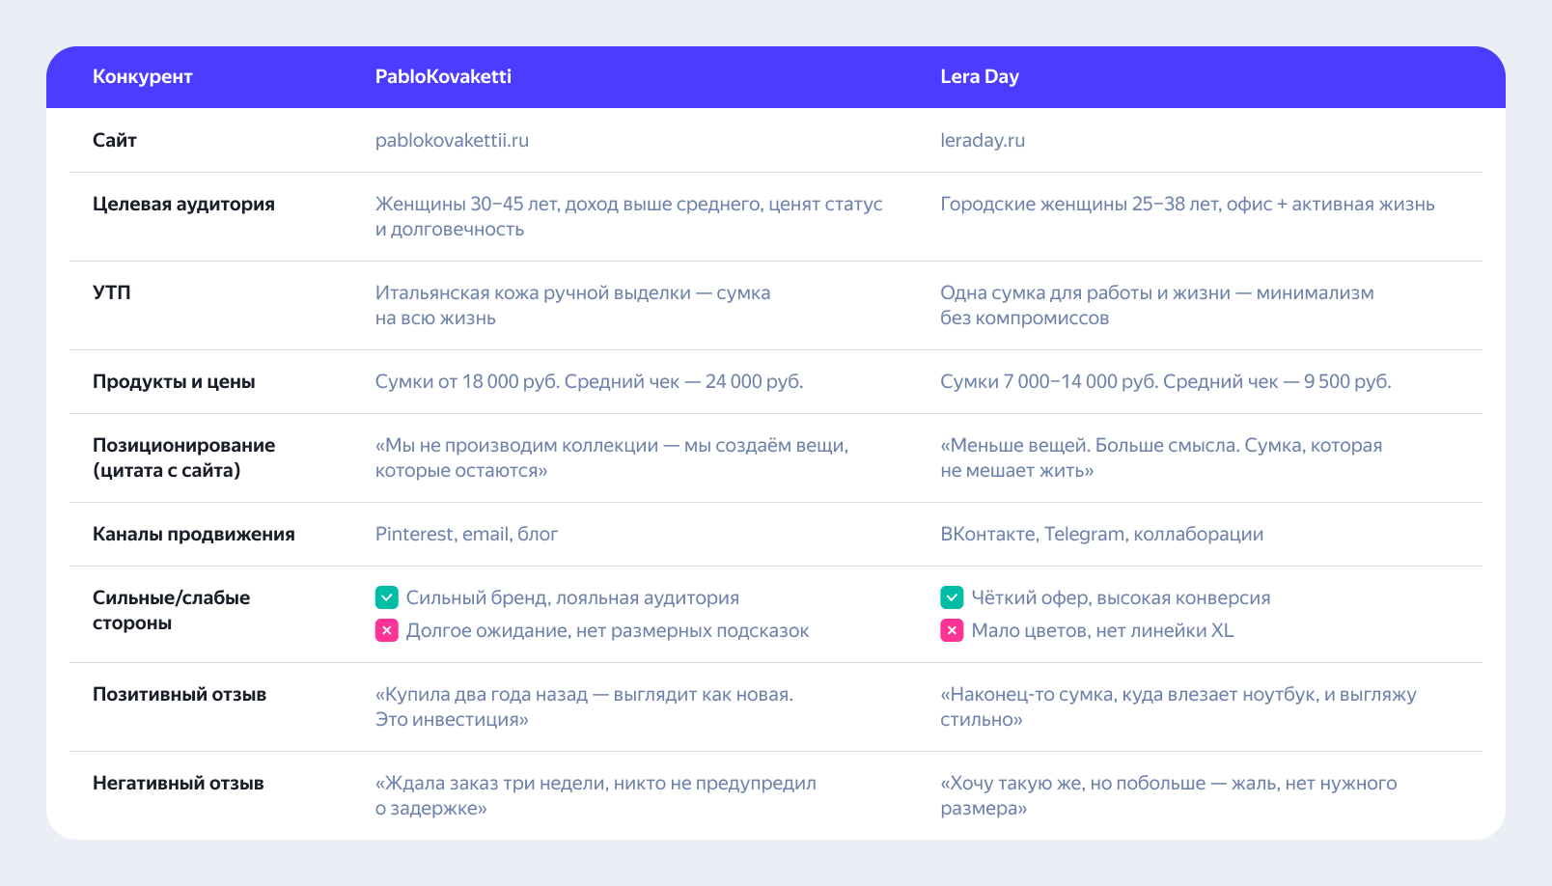Click the pink cross icon beside "Долгое ожидание"
This screenshot has width=1552, height=886.
(386, 630)
